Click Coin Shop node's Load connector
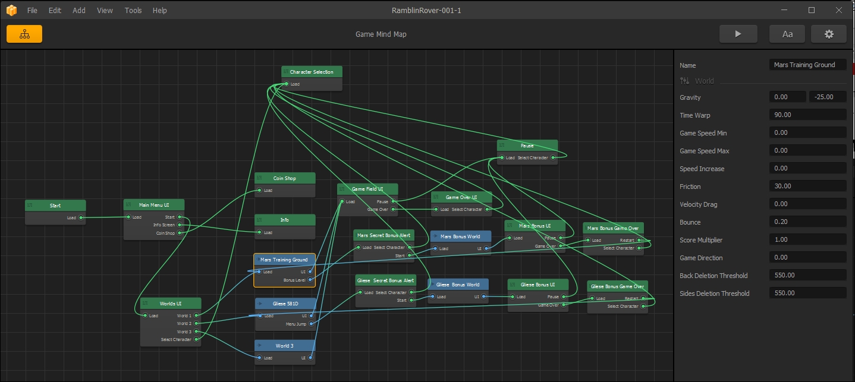Image resolution: width=855 pixels, height=382 pixels. click(259, 191)
